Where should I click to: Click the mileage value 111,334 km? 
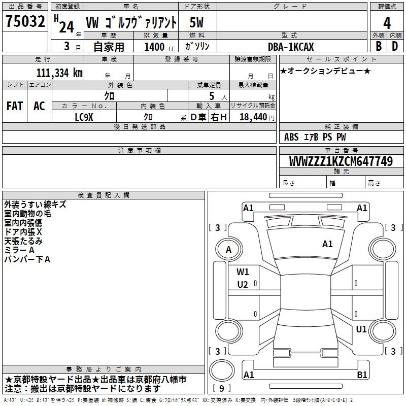59,73
